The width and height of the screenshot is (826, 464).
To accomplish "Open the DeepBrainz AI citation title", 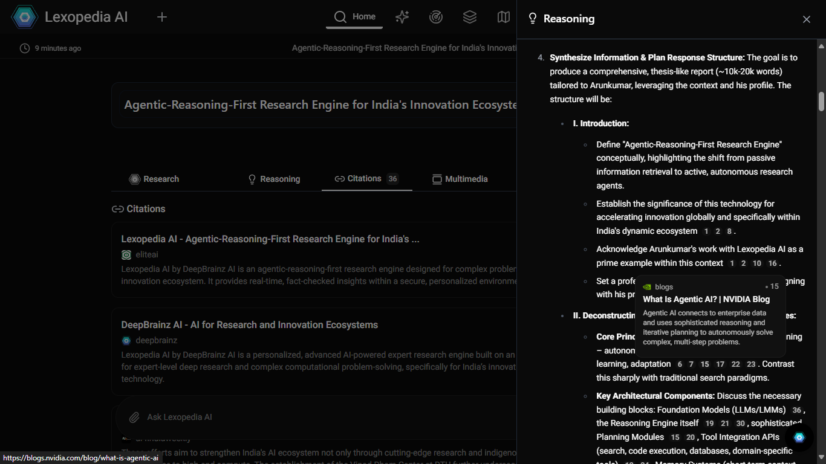I will (x=249, y=324).
